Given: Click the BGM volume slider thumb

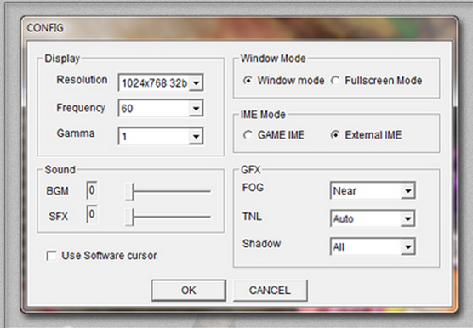Looking at the screenshot, I should [x=129, y=191].
